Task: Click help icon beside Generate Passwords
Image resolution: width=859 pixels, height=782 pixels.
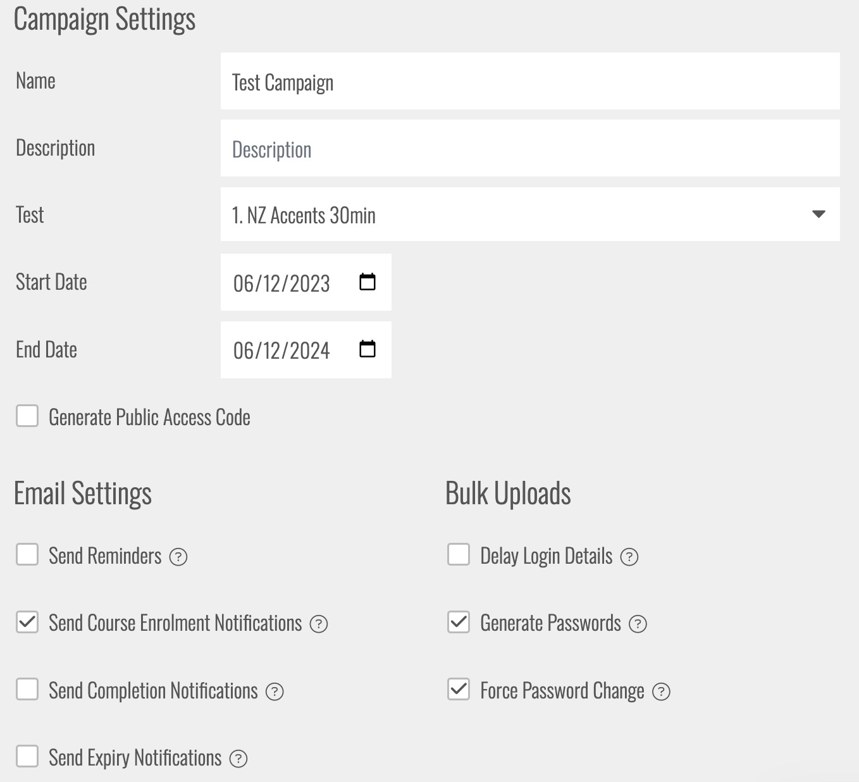Action: point(638,624)
